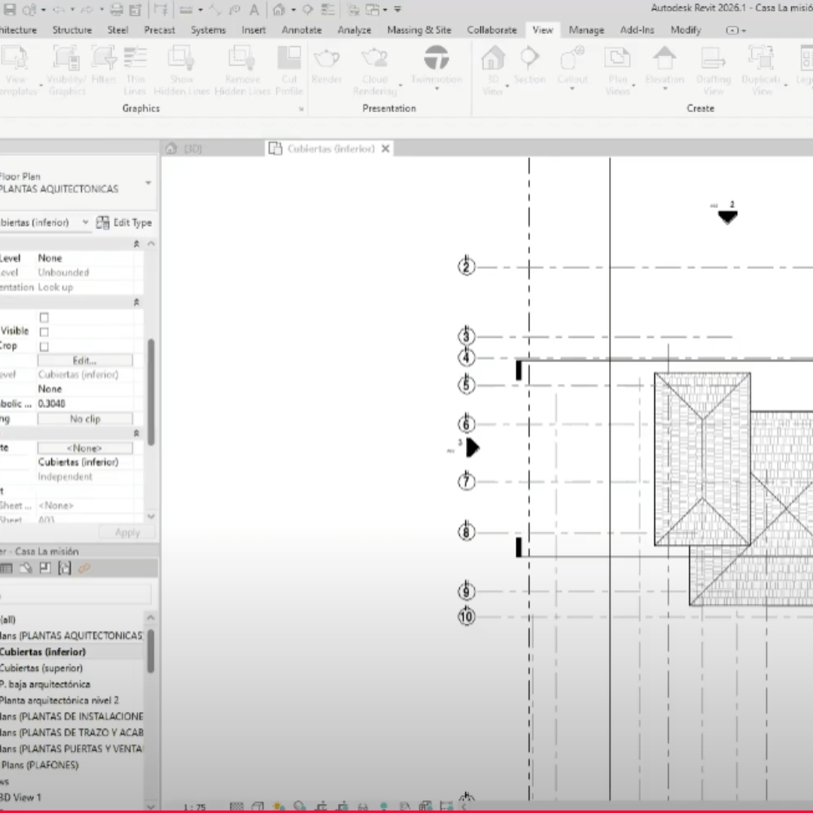Toggle the Visible checkbox in Properties
The width and height of the screenshot is (813, 813).
pyautogui.click(x=44, y=332)
